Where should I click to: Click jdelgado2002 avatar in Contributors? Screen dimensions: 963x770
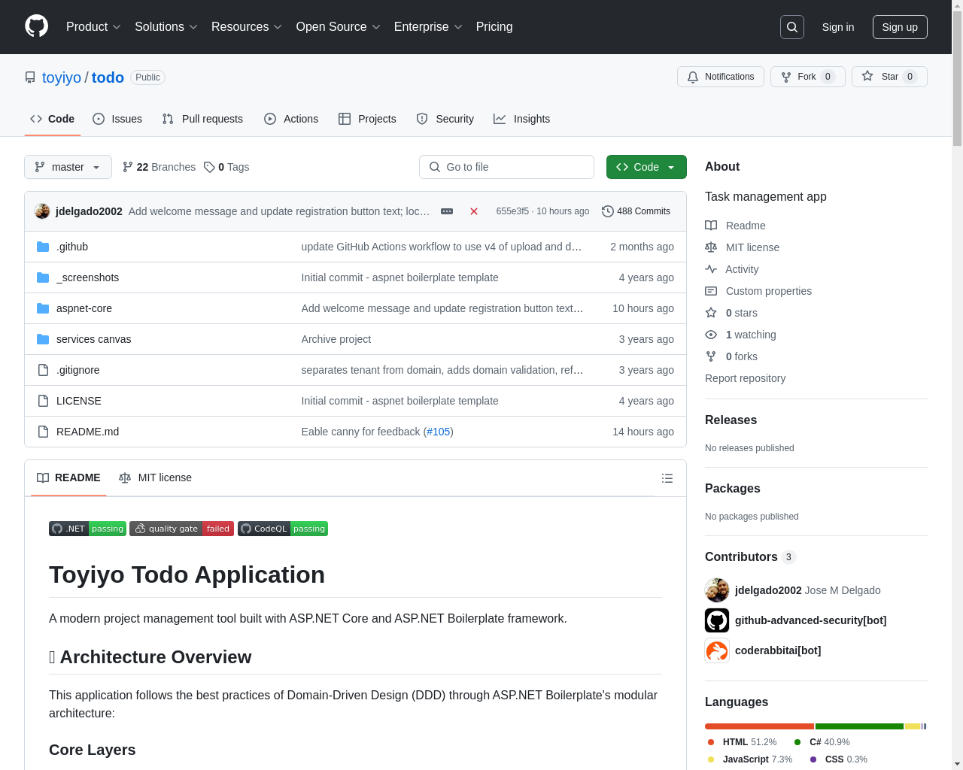717,590
